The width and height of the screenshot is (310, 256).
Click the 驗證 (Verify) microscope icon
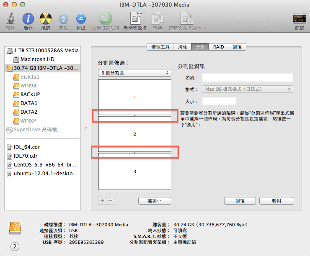(10, 19)
